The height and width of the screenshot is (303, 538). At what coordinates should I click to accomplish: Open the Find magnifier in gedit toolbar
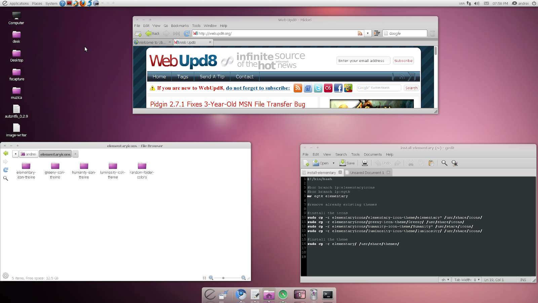444,163
